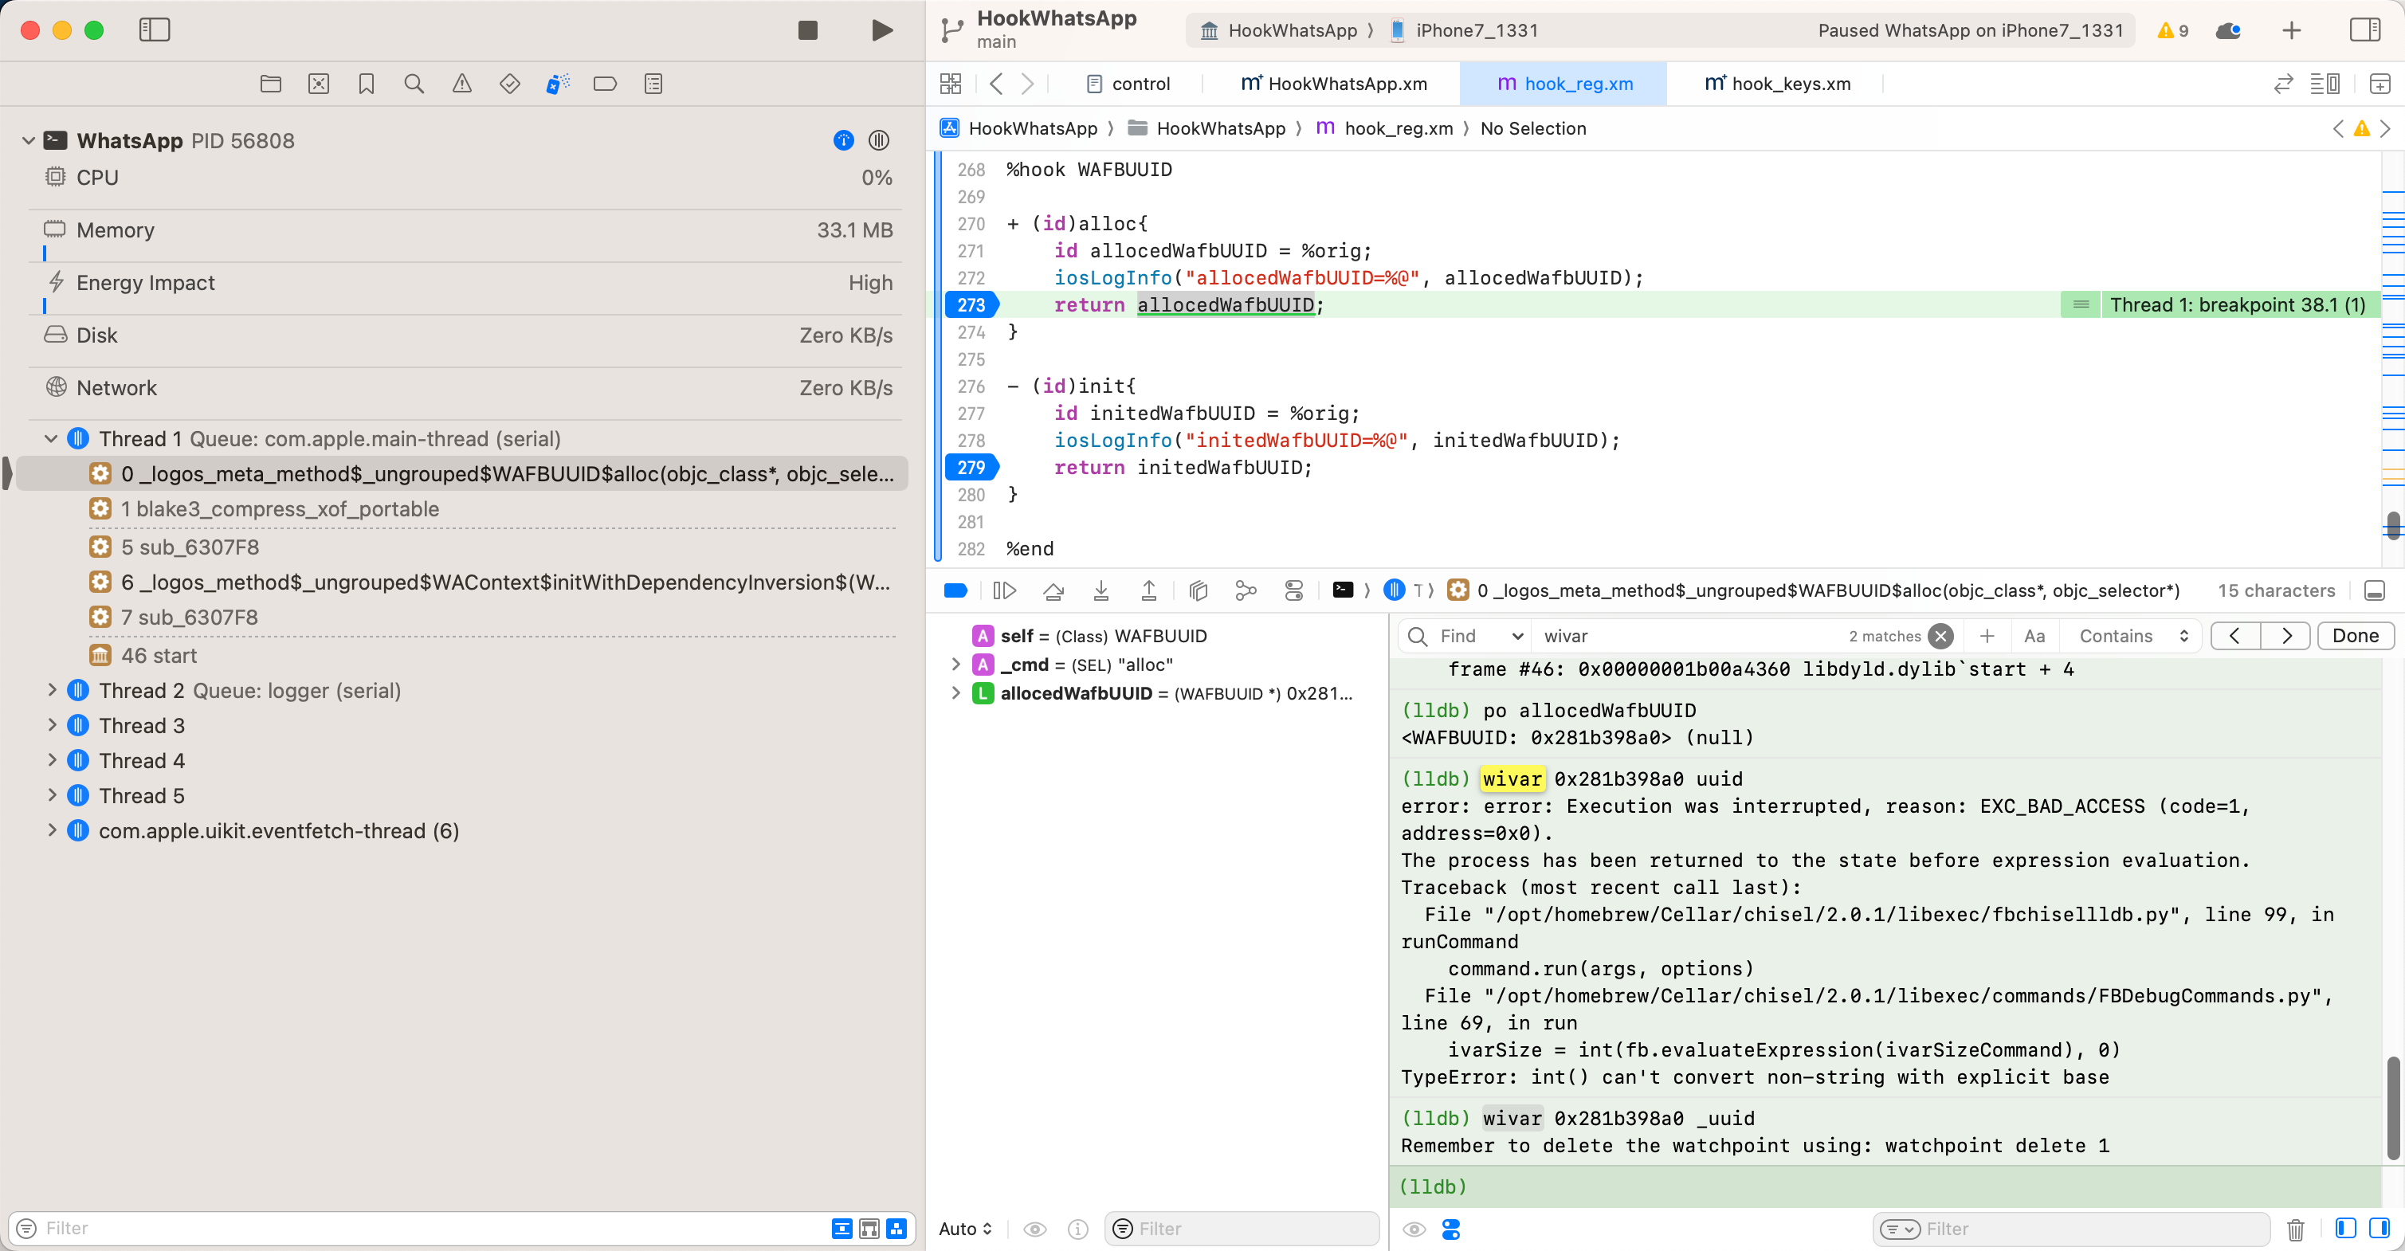
Task: Jump to next search match
Action: click(2285, 636)
